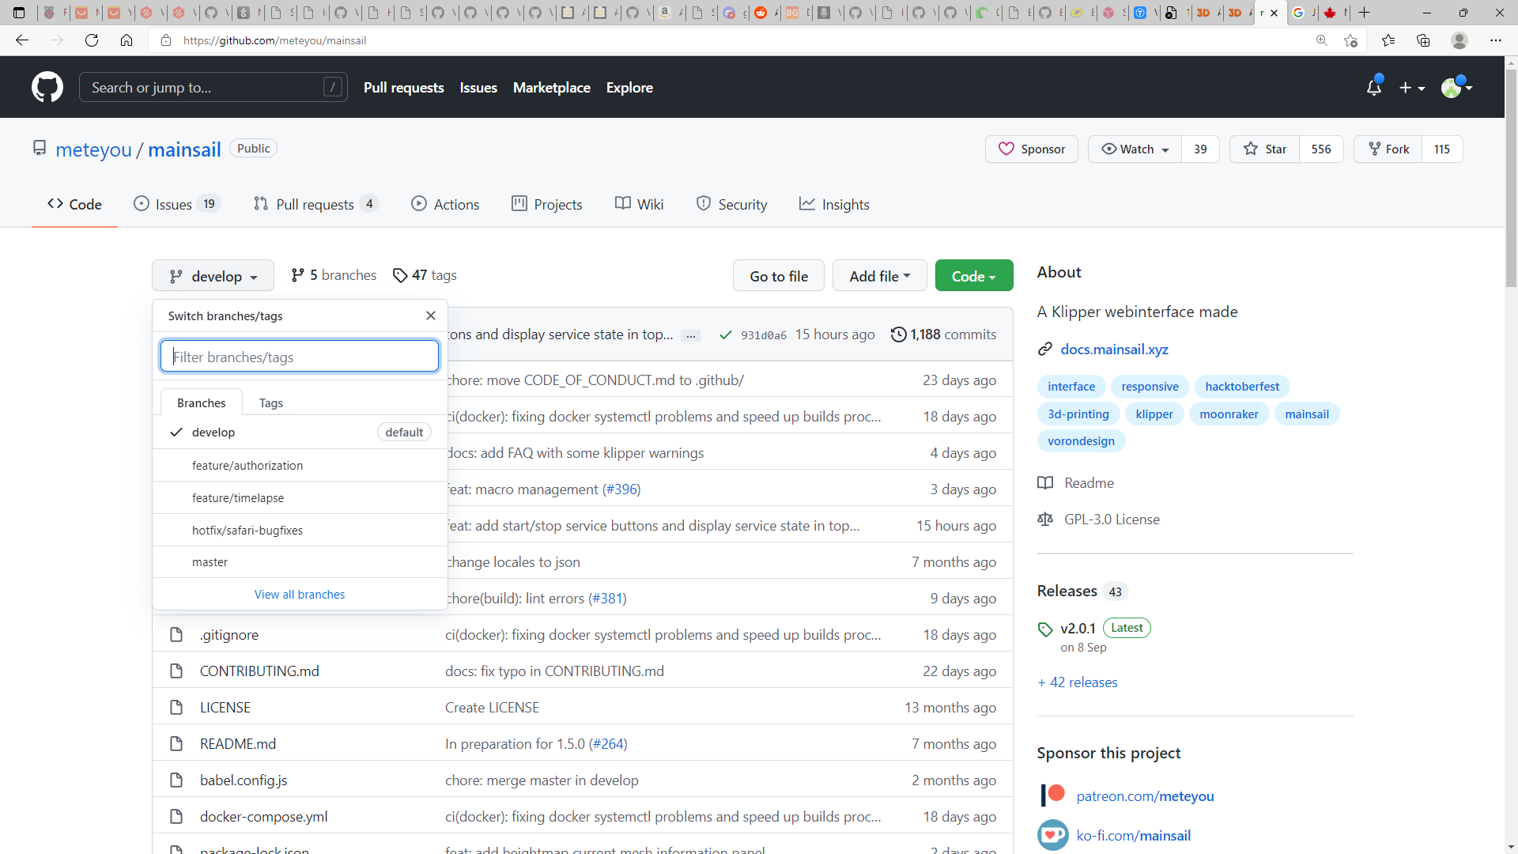This screenshot has width=1518, height=854.
Task: Open commit hash 931d0a6
Action: [764, 335]
